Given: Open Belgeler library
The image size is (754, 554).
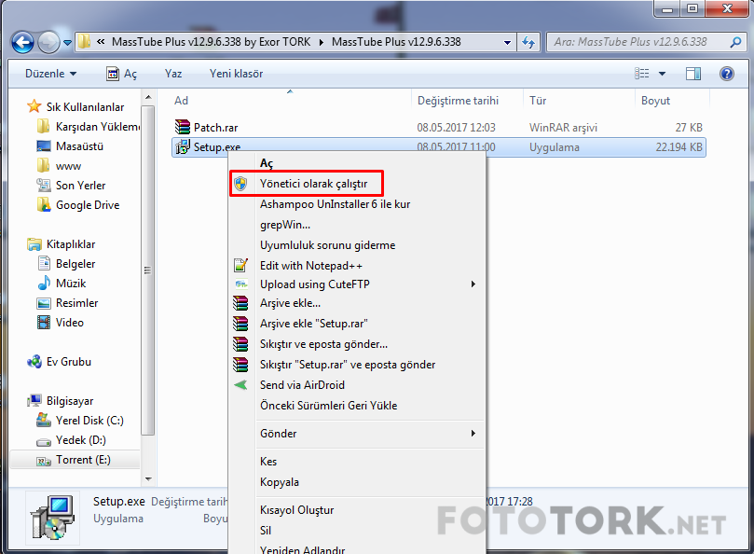Looking at the screenshot, I should pyautogui.click(x=75, y=264).
